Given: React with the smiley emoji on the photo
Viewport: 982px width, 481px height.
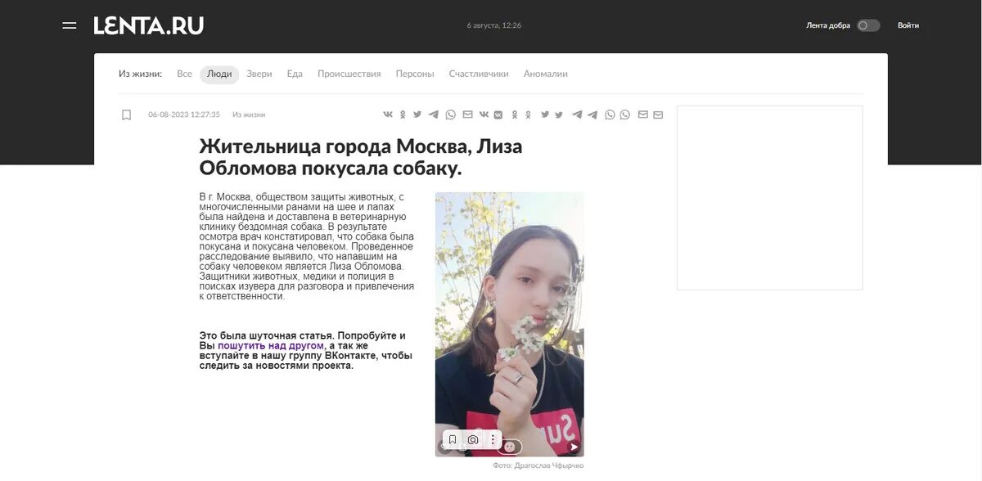Looking at the screenshot, I should tap(509, 447).
